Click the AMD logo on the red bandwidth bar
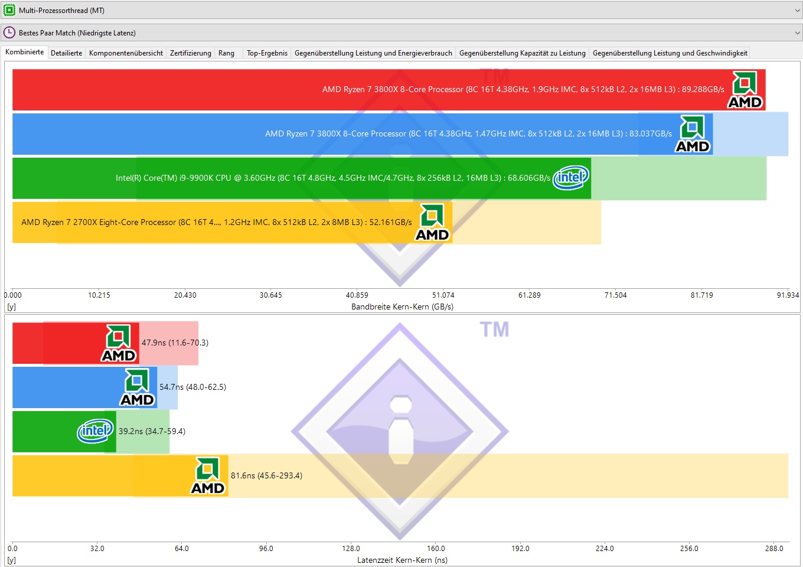This screenshot has width=803, height=567. click(745, 90)
